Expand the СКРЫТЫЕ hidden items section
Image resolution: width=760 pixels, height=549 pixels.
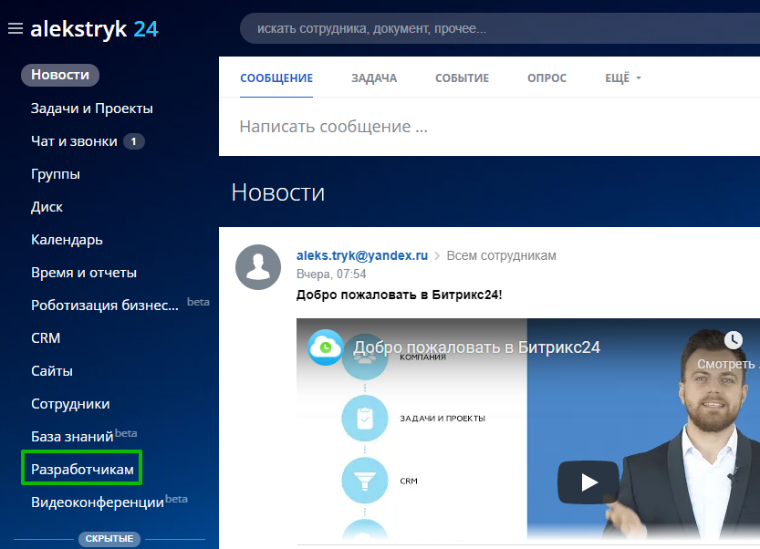click(x=109, y=539)
